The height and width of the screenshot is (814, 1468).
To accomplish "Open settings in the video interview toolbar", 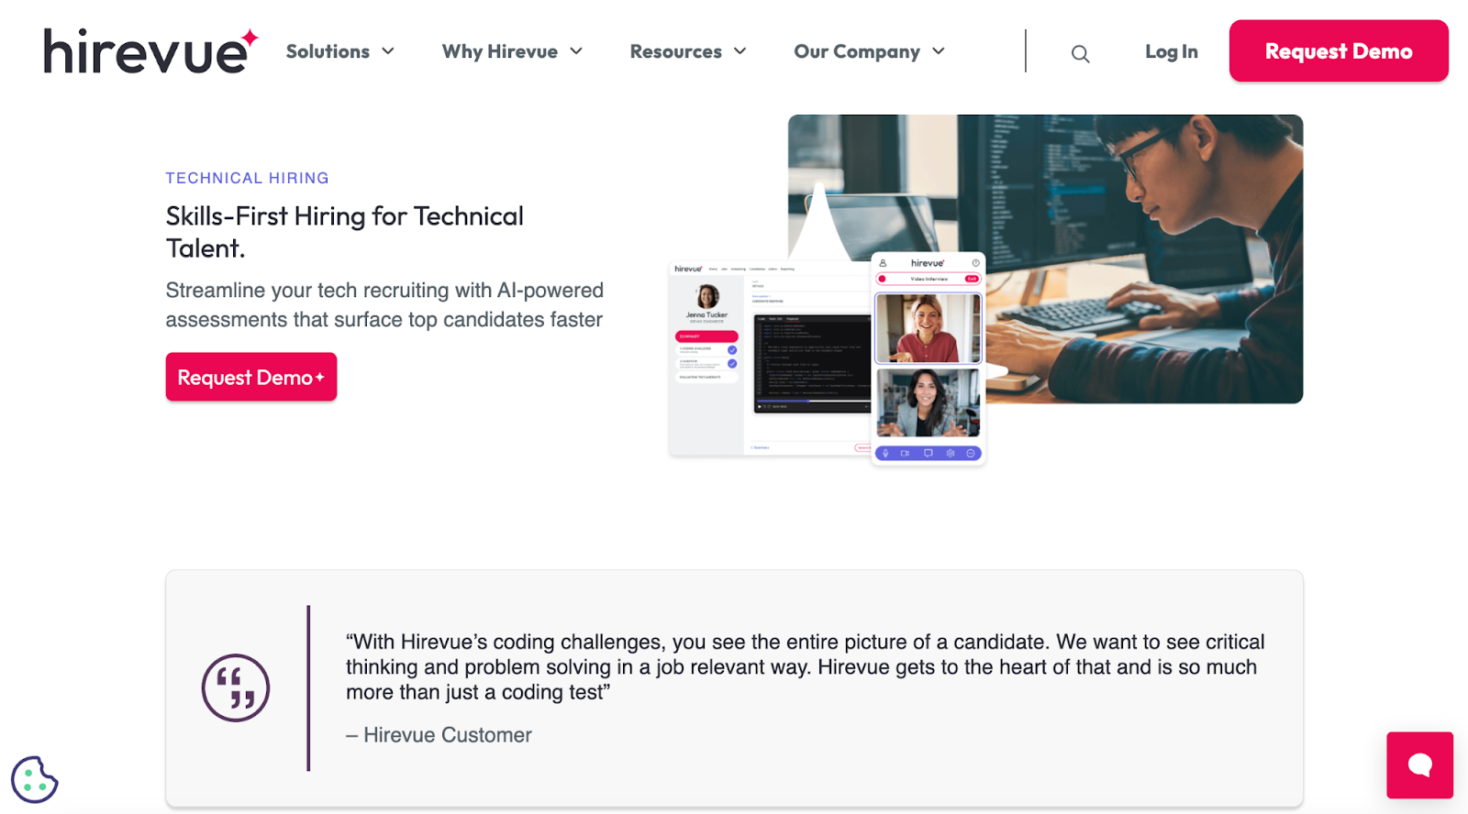I will point(951,453).
